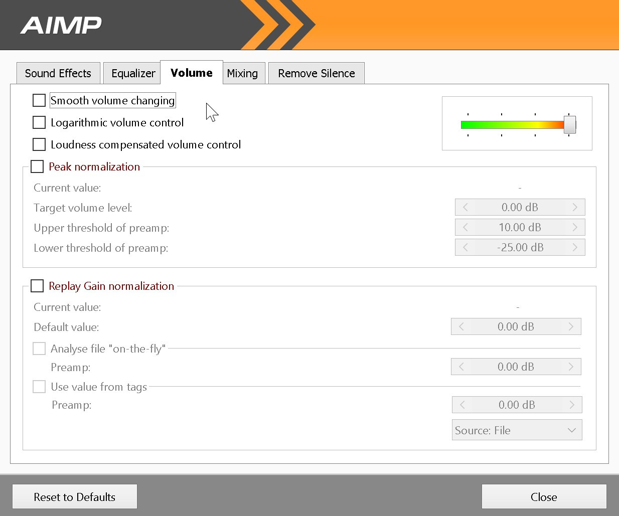
Task: Click the AIMP logo in header
Action: (61, 25)
